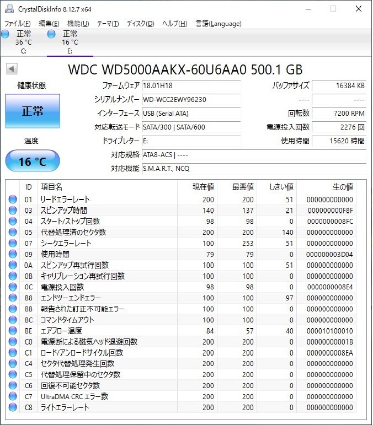Viewport: 373px width, 425px height.
Task: Open the ファイル(F) menu
Action: click(17, 24)
